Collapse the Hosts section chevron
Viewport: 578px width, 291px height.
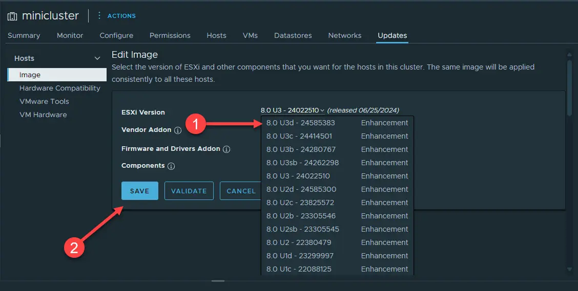coord(97,58)
